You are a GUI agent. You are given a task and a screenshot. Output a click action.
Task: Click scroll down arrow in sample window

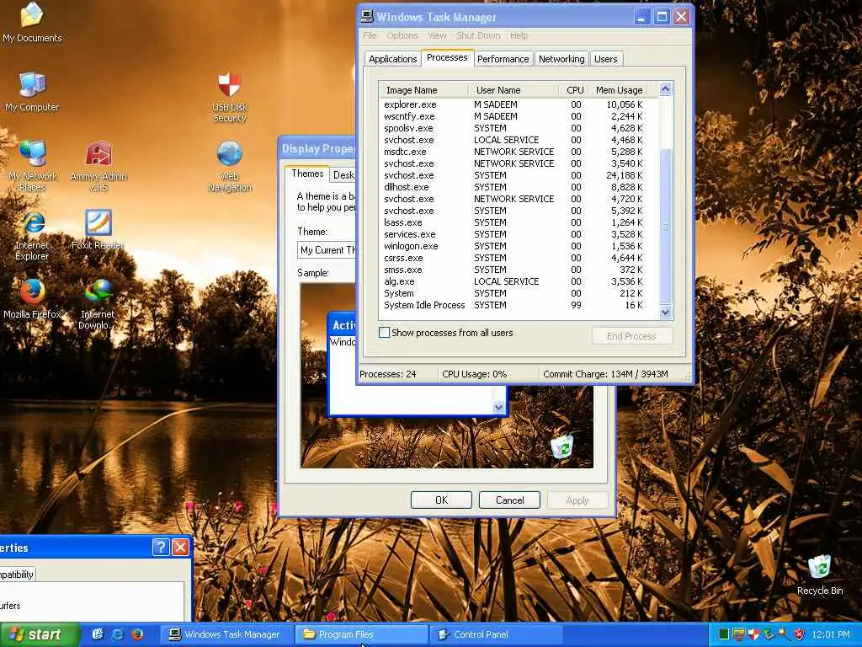point(498,407)
